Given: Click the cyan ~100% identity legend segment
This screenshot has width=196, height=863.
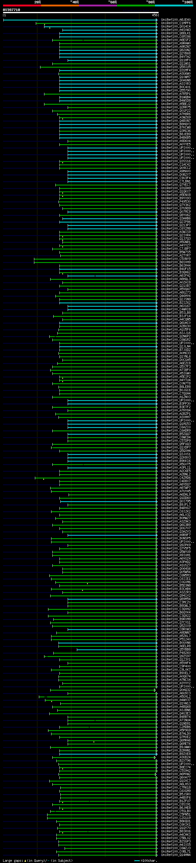Looking at the screenshot, I should point(174,6).
